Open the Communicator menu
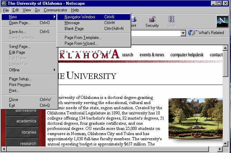Image resolution: width=231 pixels, height=153 pixels. (55, 10)
